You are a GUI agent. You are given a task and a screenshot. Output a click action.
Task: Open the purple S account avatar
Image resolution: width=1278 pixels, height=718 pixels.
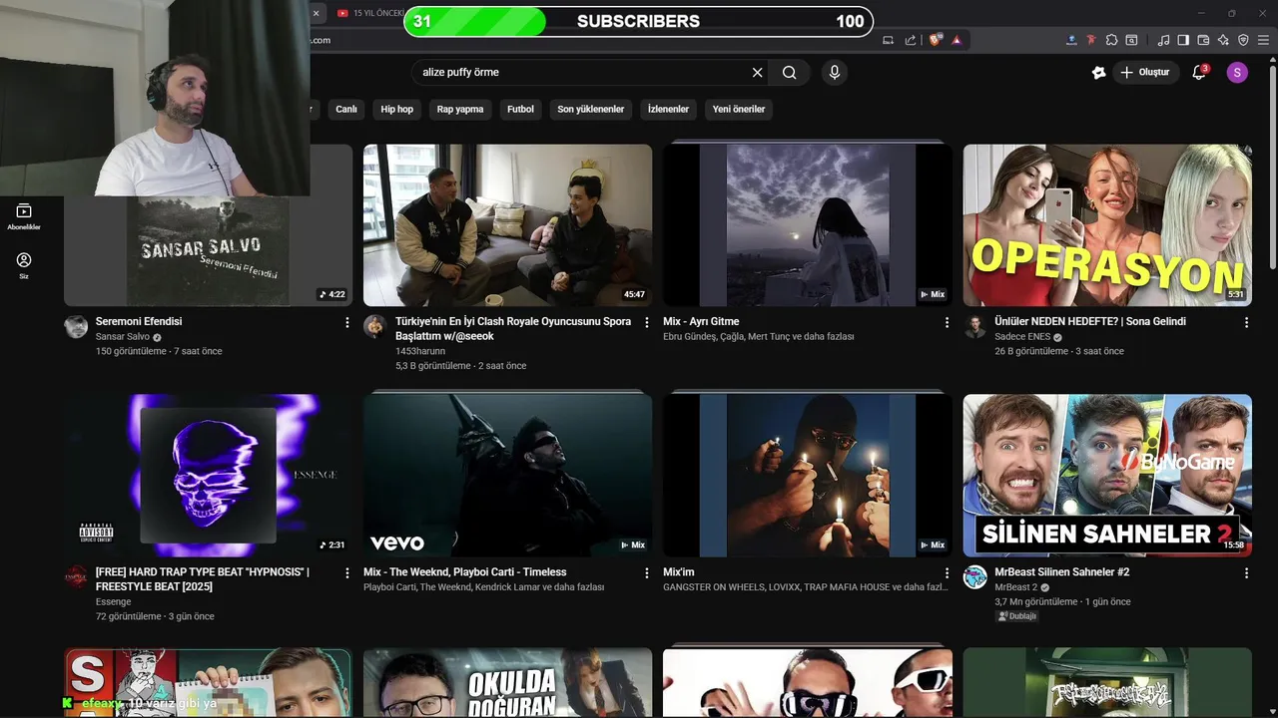1237,73
